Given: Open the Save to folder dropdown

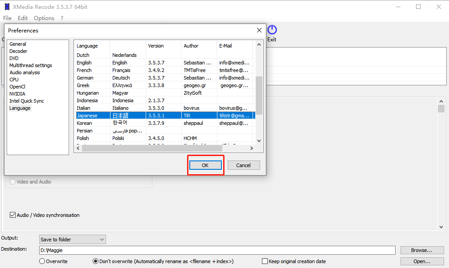Looking at the screenshot, I should coord(73,240).
